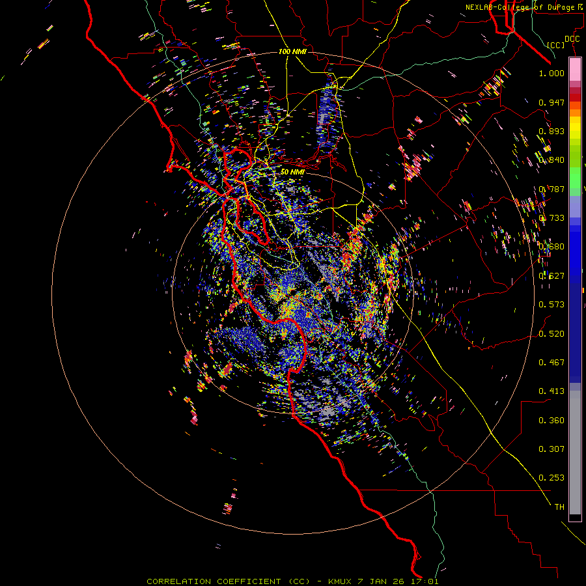Click the KMUX radar site identifier
This screenshot has height=586, width=586.
[x=340, y=581]
